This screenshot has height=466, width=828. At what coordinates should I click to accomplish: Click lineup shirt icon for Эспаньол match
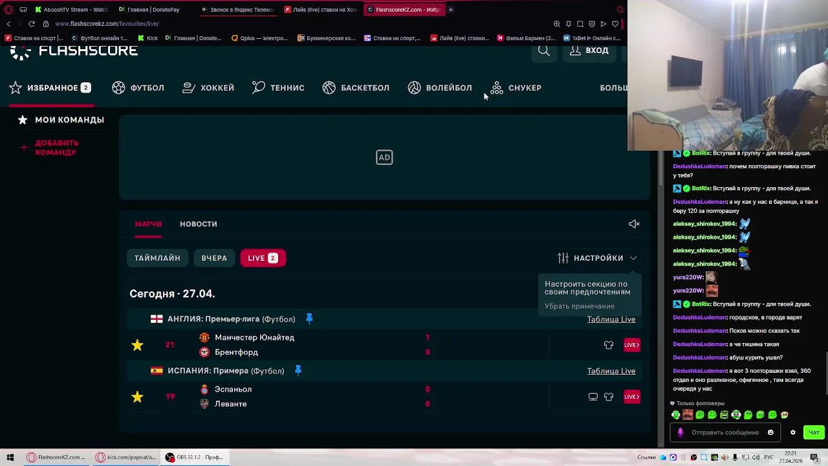click(609, 397)
